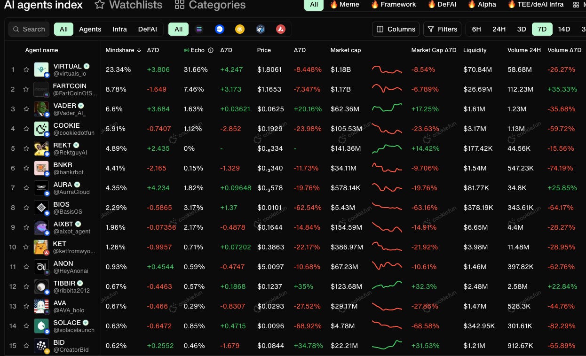Image resolution: width=586 pixels, height=356 pixels.
Task: Filter by the Solana chain icon
Action: 199,29
